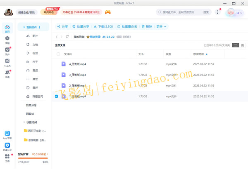Click the 全部文件 tab label
This screenshot has width=248, height=169.
(60, 45)
